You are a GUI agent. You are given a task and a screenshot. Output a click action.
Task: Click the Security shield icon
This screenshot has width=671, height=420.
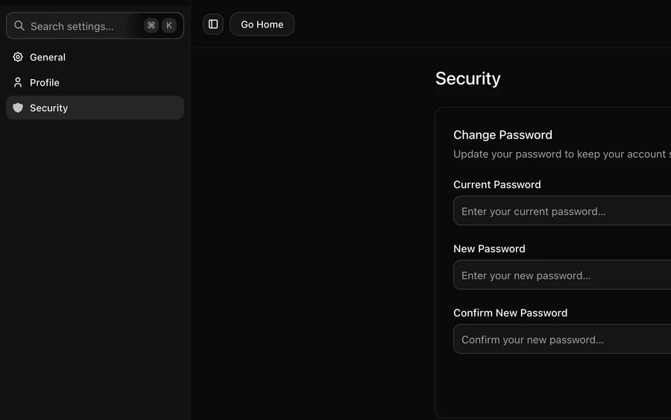point(18,107)
